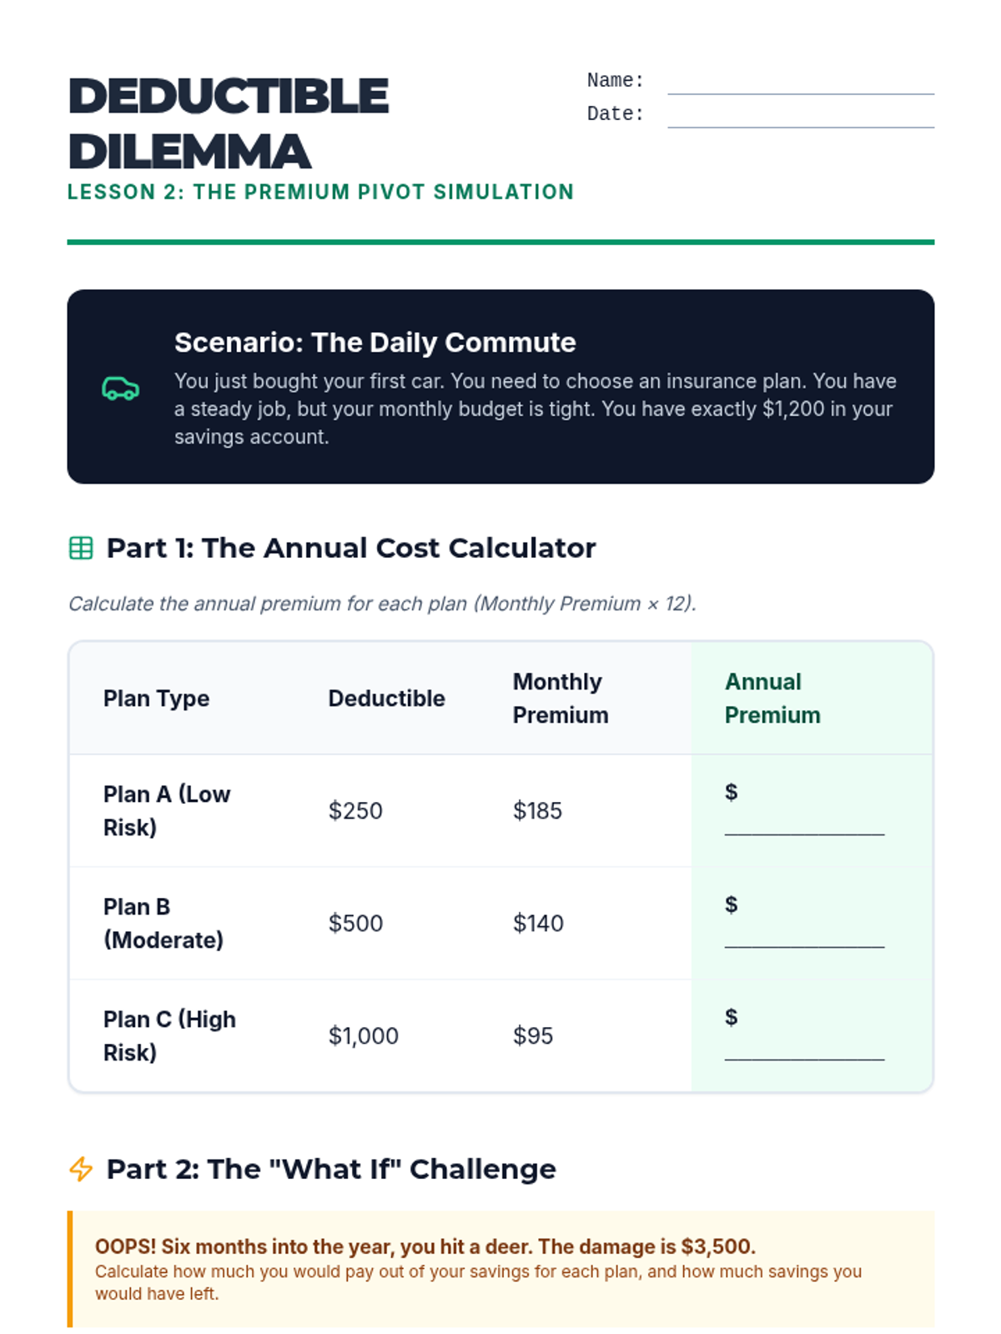Viewport: 1001px width, 1334px height.
Task: Select the Plan Type column header
Action: pyautogui.click(x=156, y=699)
